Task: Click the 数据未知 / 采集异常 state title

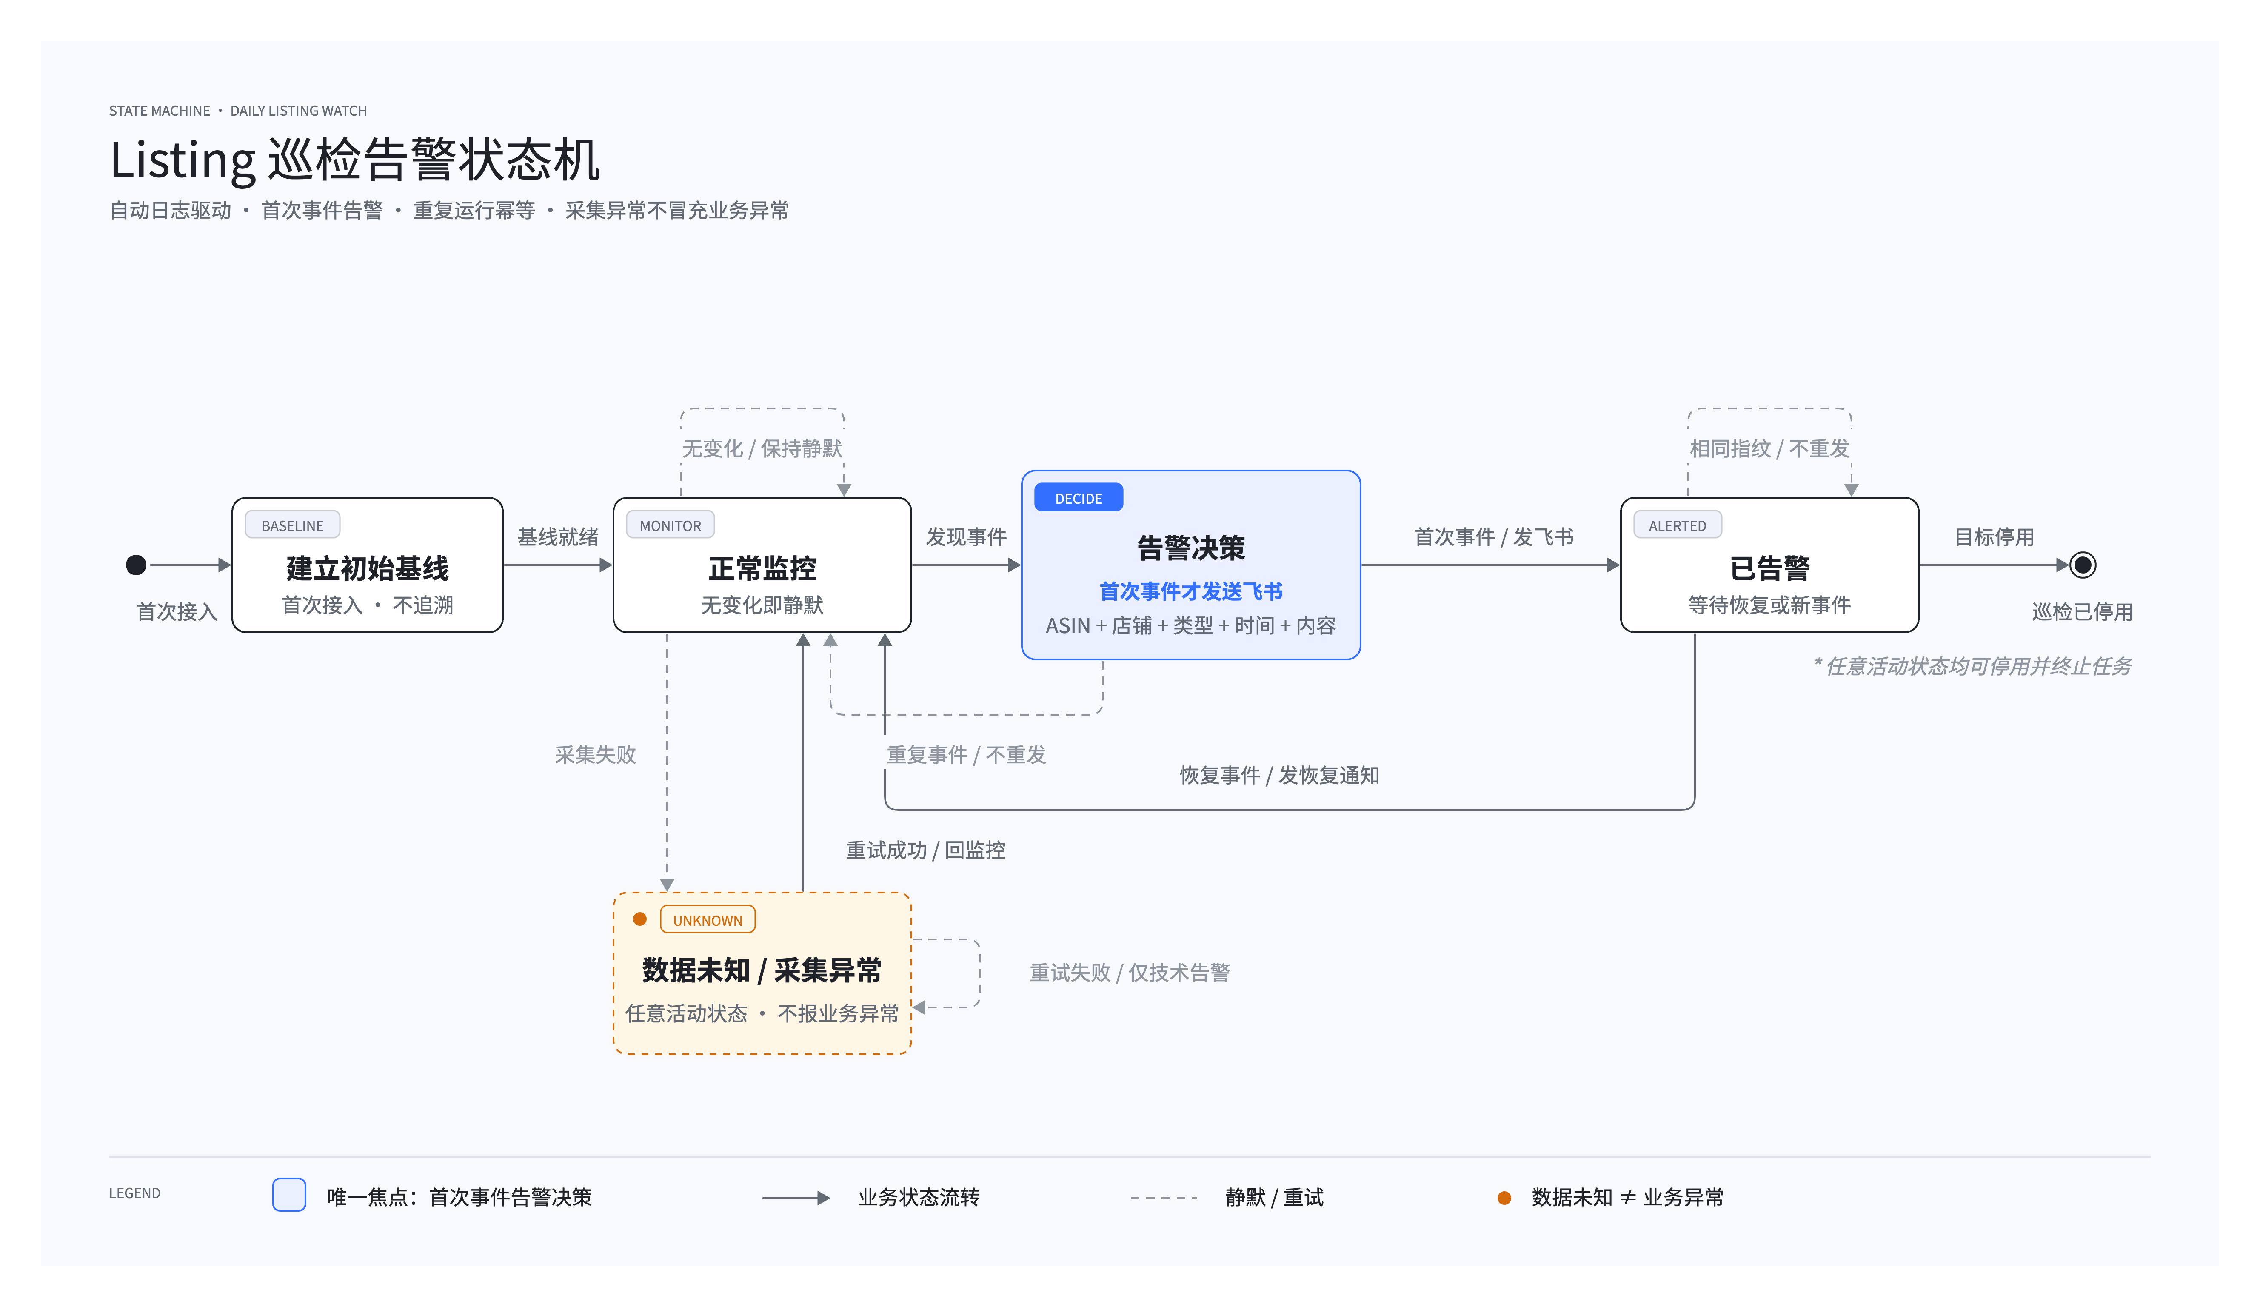Action: [x=762, y=970]
